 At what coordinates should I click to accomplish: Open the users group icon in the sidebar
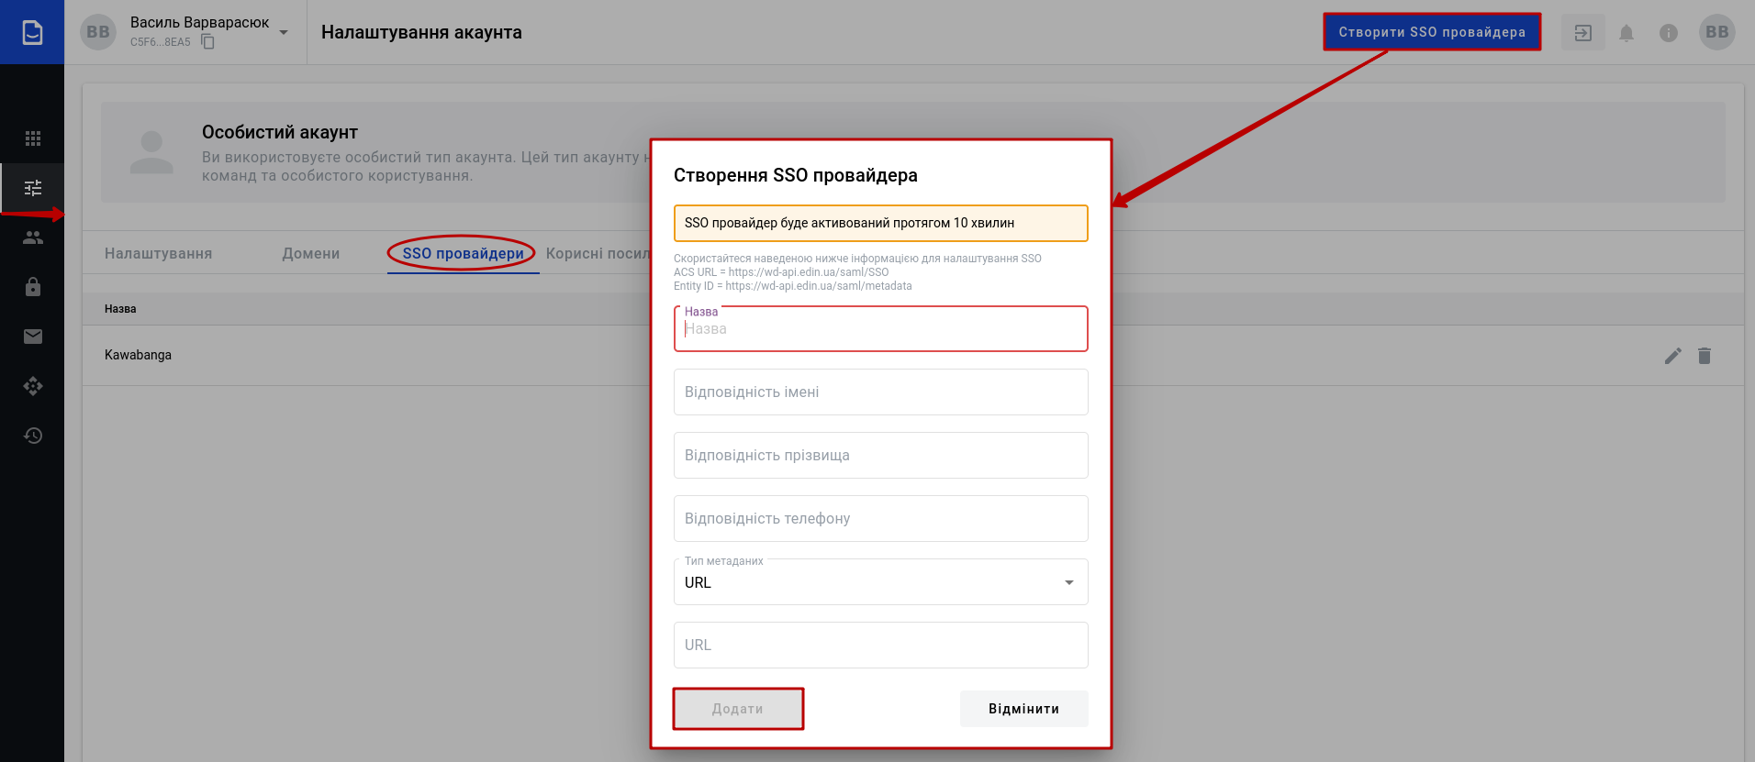point(33,237)
